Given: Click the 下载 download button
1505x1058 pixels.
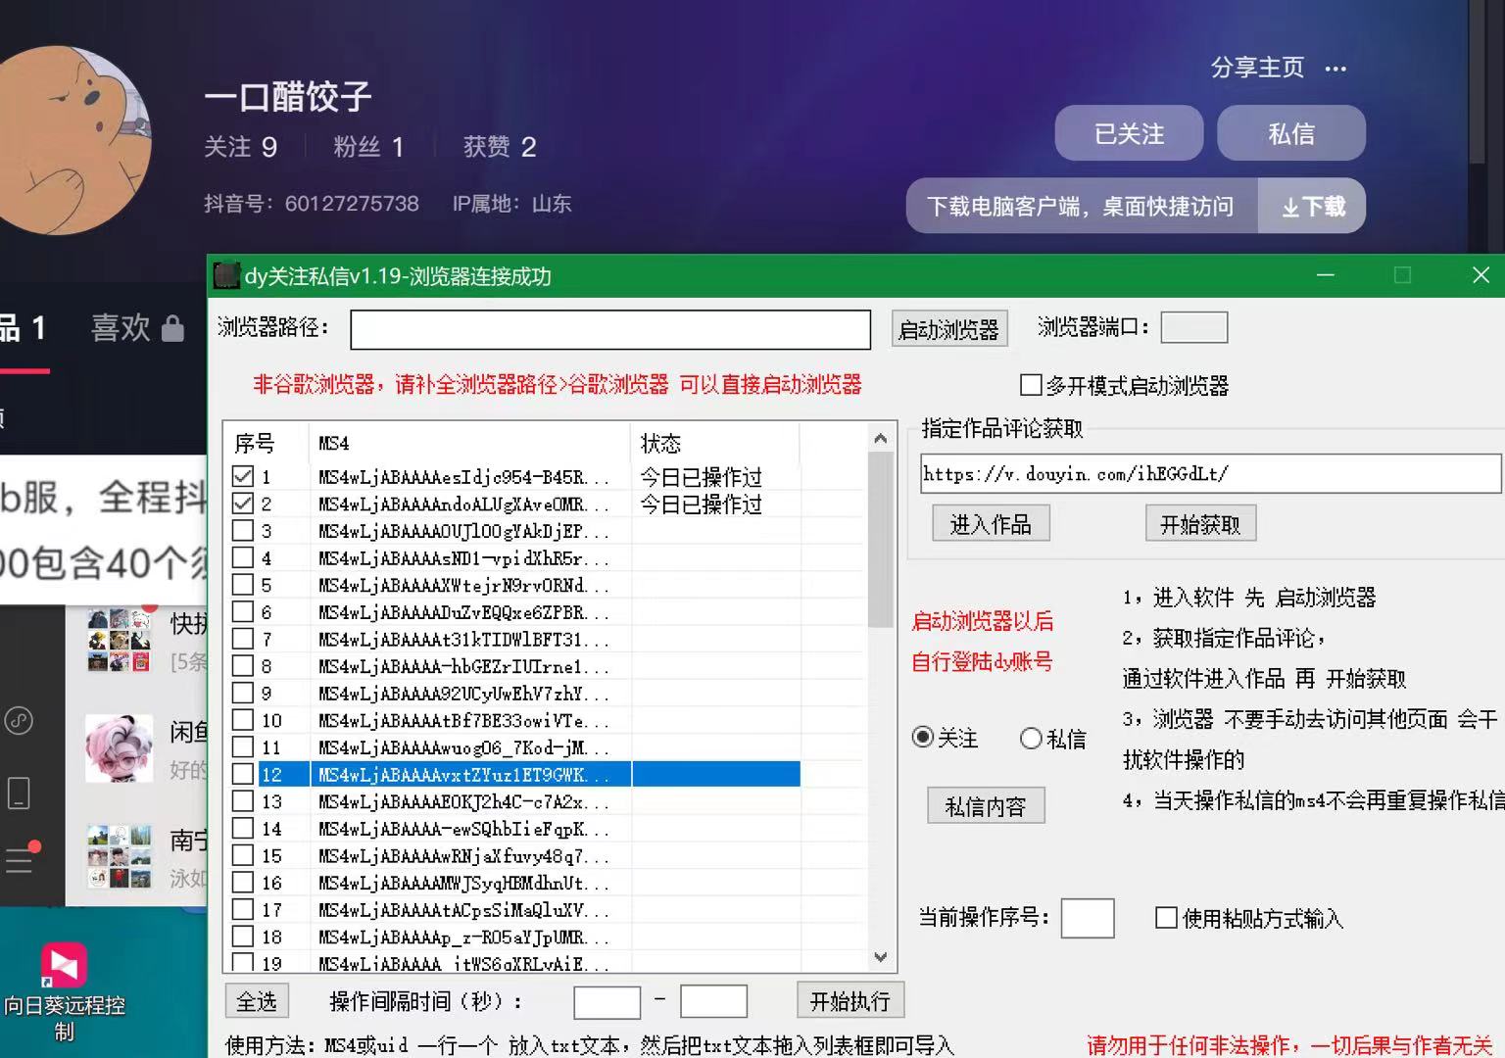Looking at the screenshot, I should pos(1313,206).
